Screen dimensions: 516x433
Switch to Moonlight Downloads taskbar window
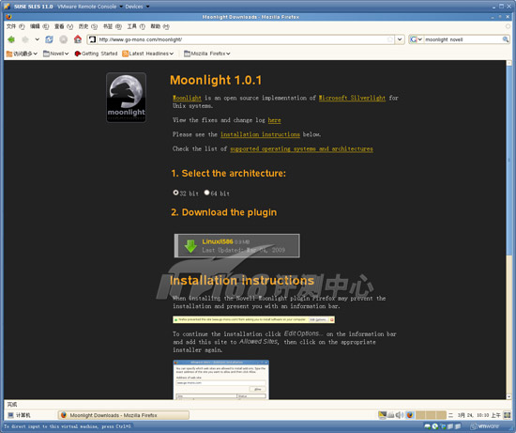click(124, 415)
